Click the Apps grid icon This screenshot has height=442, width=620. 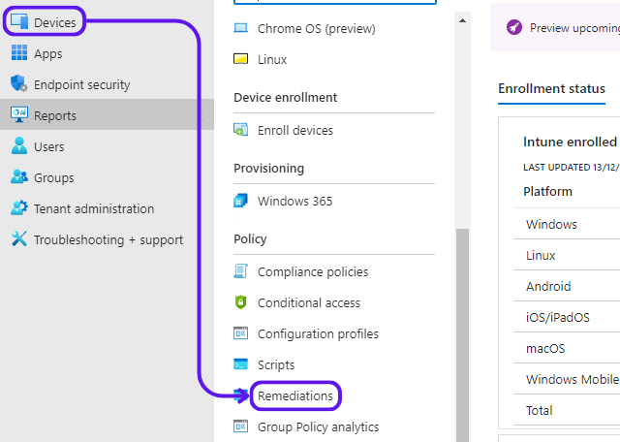click(x=19, y=52)
